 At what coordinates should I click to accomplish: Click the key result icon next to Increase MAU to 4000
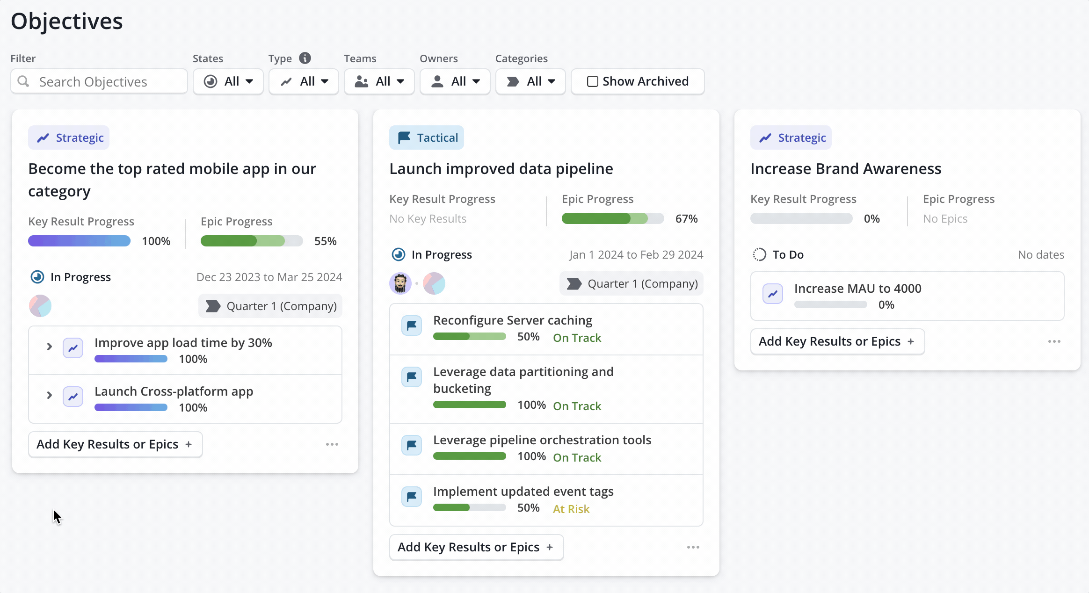(772, 294)
